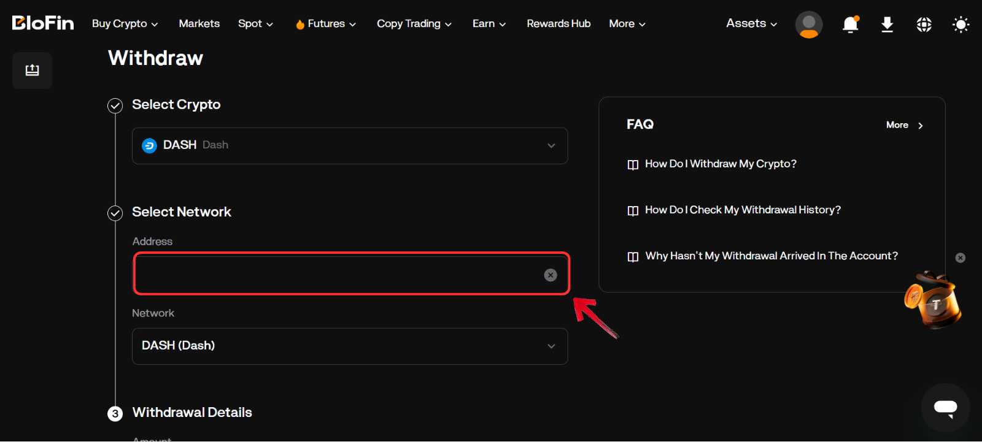
Task: Open the Futures menu with flame icon
Action: tap(326, 24)
